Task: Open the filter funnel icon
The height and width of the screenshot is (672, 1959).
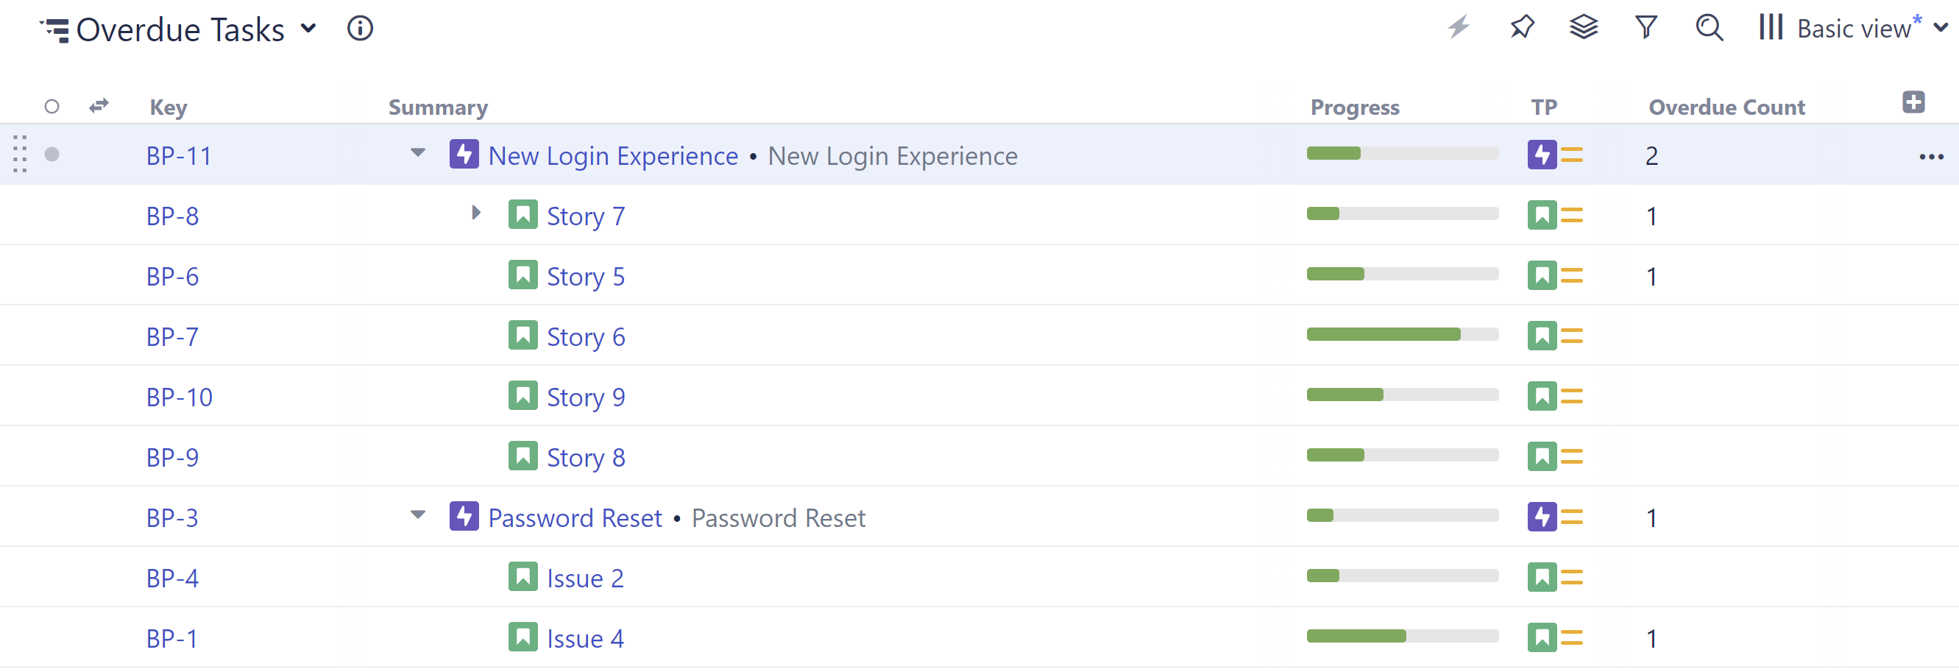Action: [x=1646, y=28]
